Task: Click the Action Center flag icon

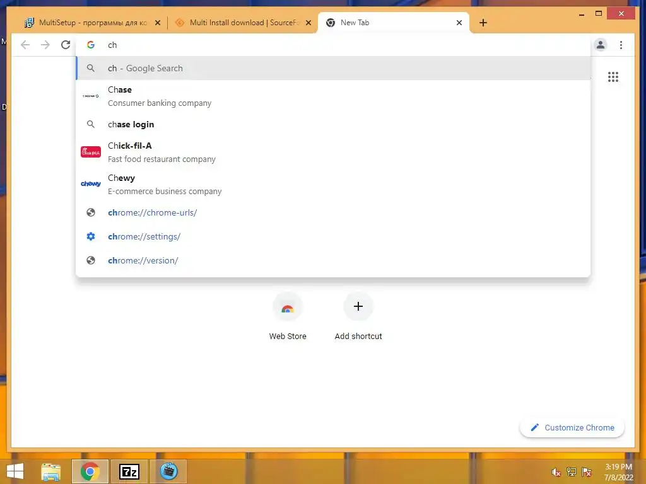Action: click(587, 472)
